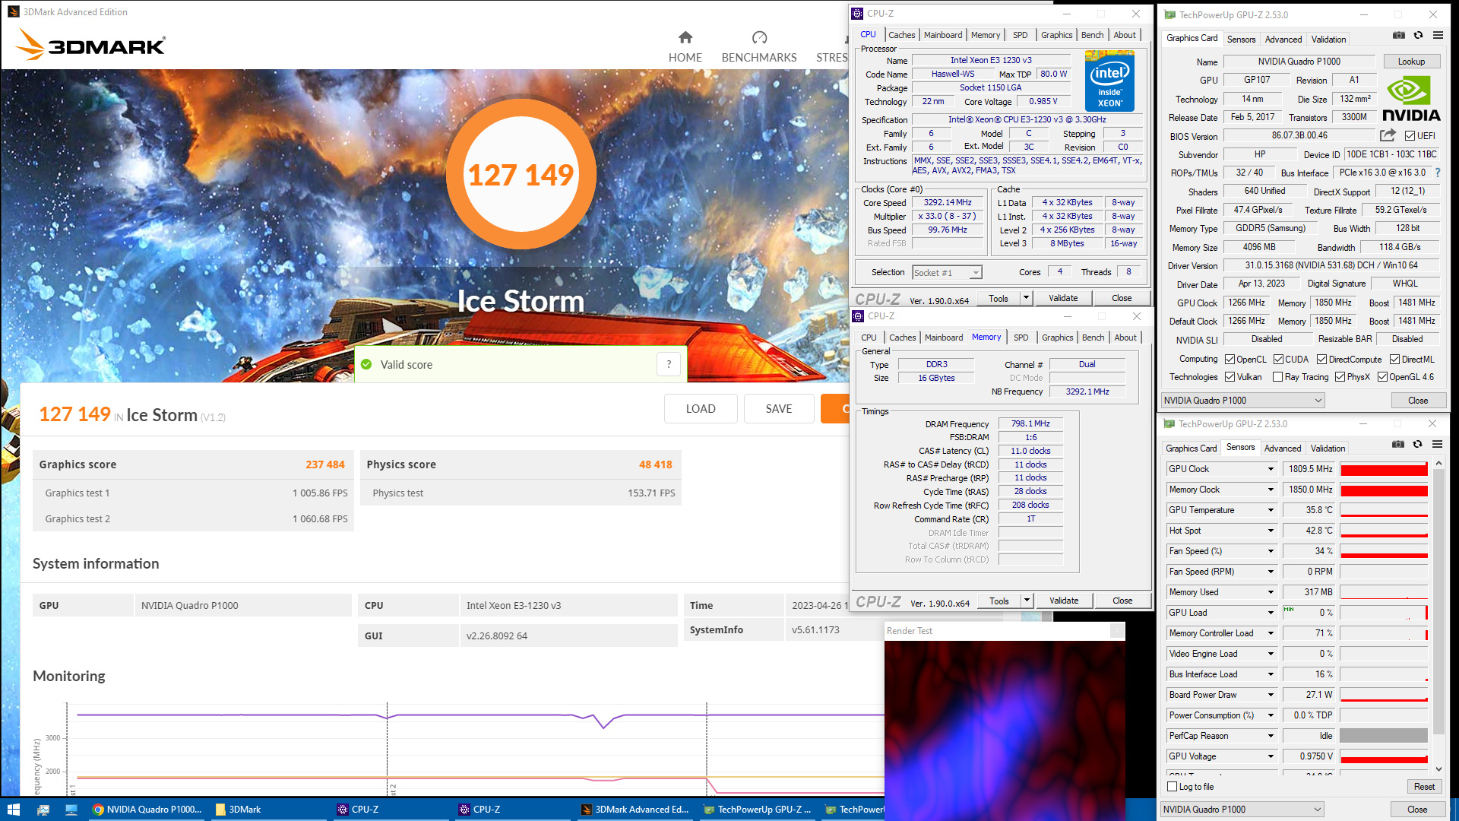
Task: Open the SPD tab in lower CPU-Z
Action: point(1021,338)
